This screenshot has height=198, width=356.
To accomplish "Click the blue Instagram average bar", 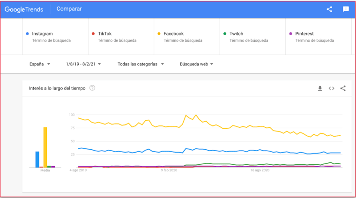I will tap(37, 159).
